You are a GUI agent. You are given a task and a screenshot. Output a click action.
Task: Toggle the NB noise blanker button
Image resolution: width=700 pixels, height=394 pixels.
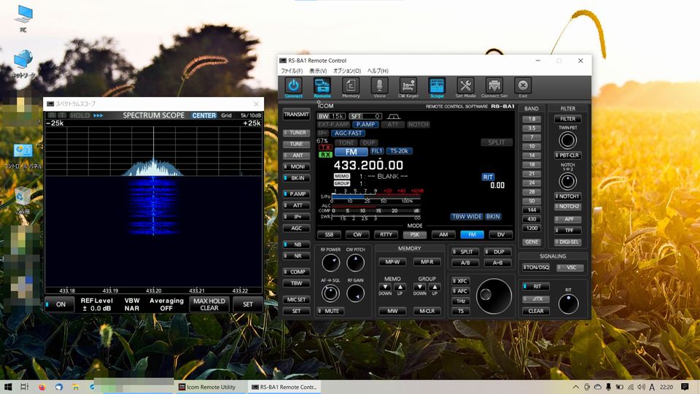(297, 245)
